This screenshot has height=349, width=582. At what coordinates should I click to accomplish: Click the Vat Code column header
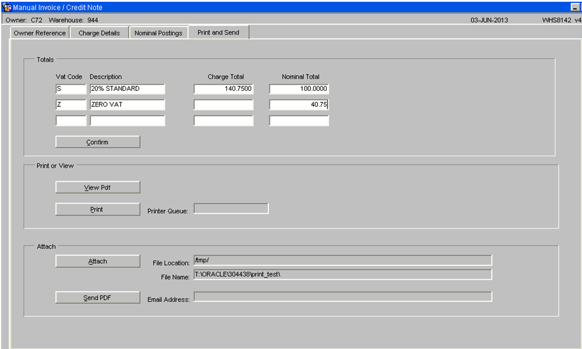68,77
